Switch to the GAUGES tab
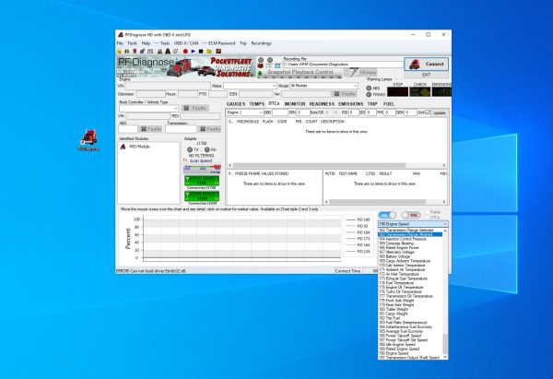The image size is (553, 379). point(236,104)
